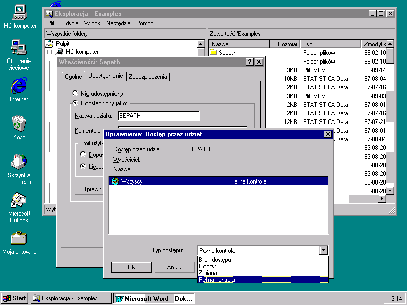
Task: Click the Start button on taskbar
Action: click(x=15, y=298)
